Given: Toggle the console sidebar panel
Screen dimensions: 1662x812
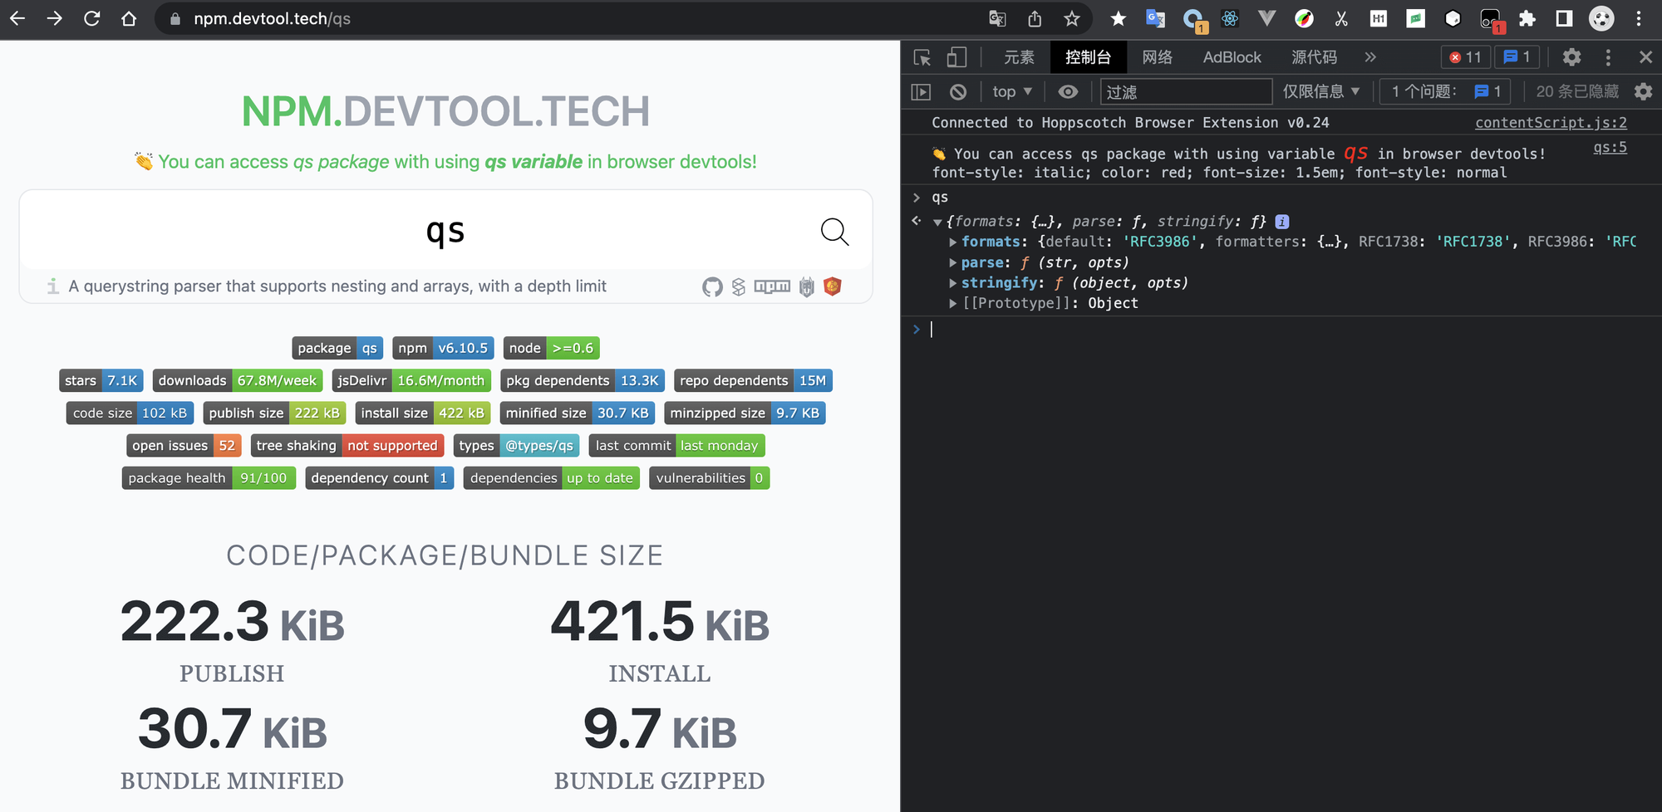Looking at the screenshot, I should pyautogui.click(x=921, y=91).
